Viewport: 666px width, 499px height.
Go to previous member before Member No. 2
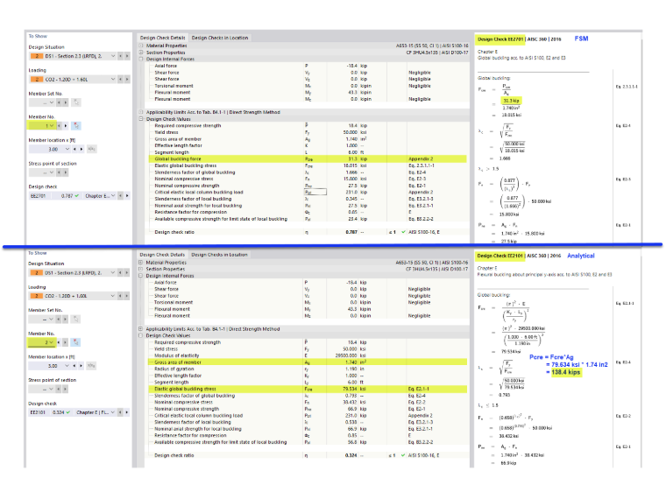[59, 342]
